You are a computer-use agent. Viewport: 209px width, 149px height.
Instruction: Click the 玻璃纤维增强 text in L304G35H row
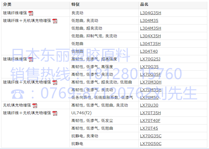pyautogui.click(x=15, y=13)
